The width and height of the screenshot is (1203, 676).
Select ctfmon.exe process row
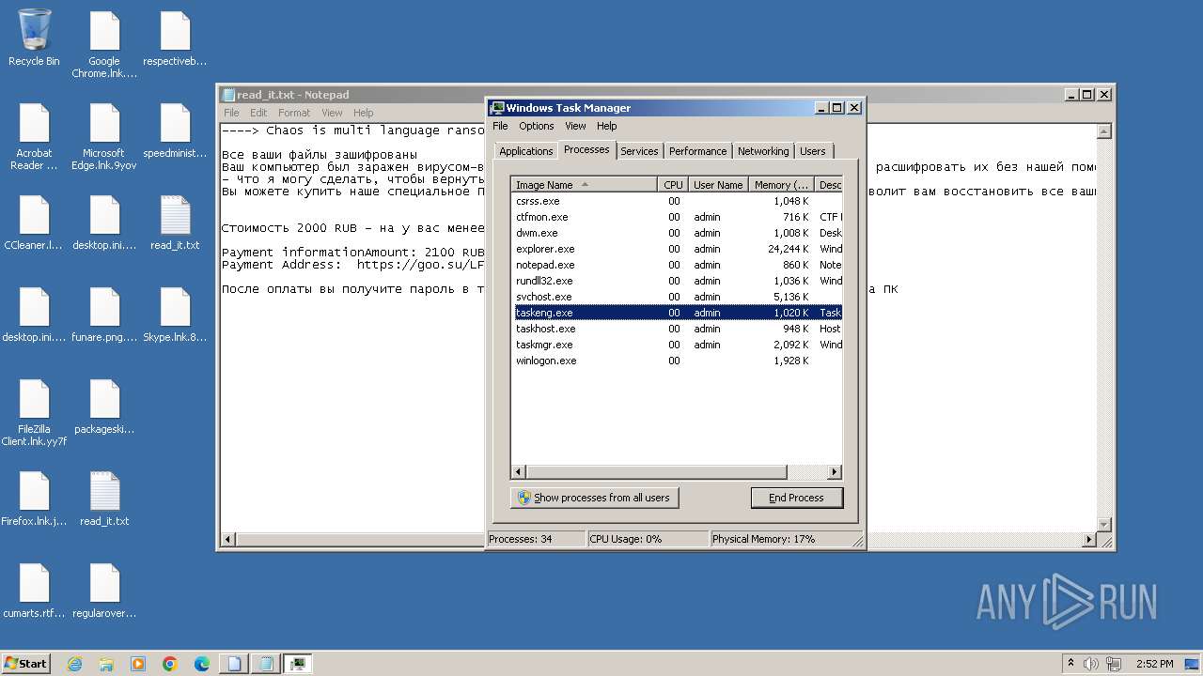(677, 217)
